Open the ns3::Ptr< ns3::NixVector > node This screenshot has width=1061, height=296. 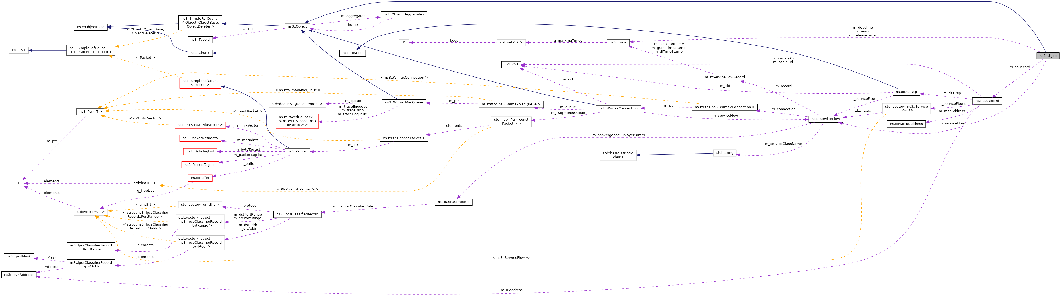(x=200, y=125)
